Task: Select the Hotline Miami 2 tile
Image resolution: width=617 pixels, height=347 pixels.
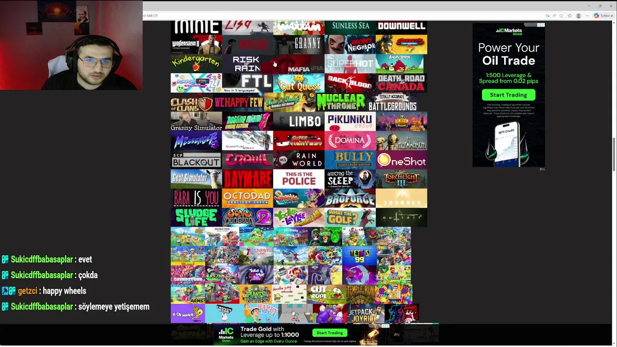Action: coord(247,121)
